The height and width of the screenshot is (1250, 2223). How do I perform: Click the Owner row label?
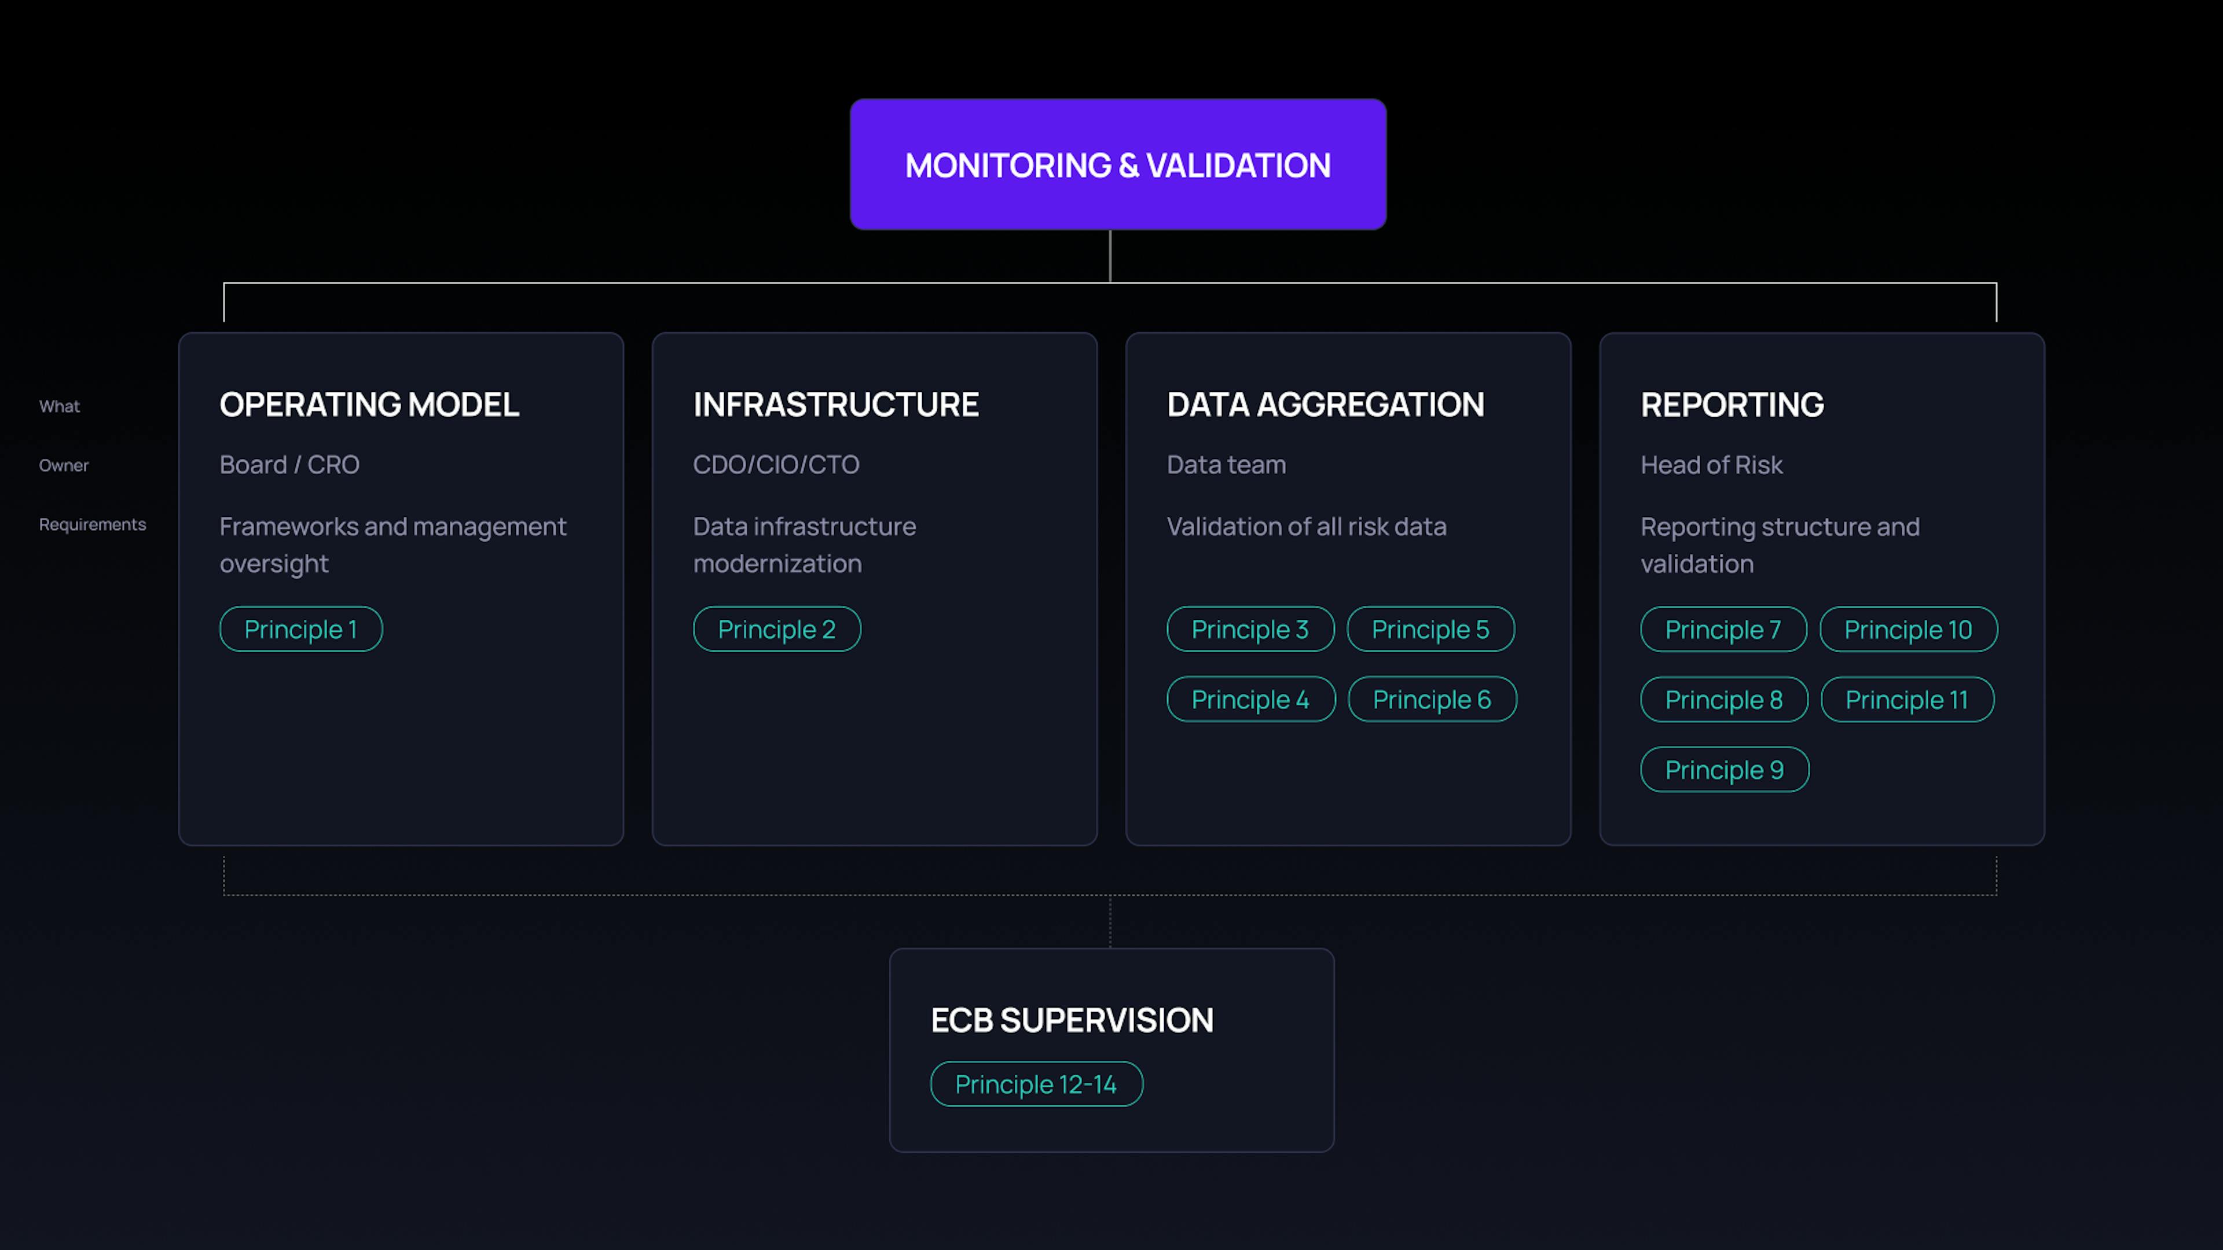(64, 465)
